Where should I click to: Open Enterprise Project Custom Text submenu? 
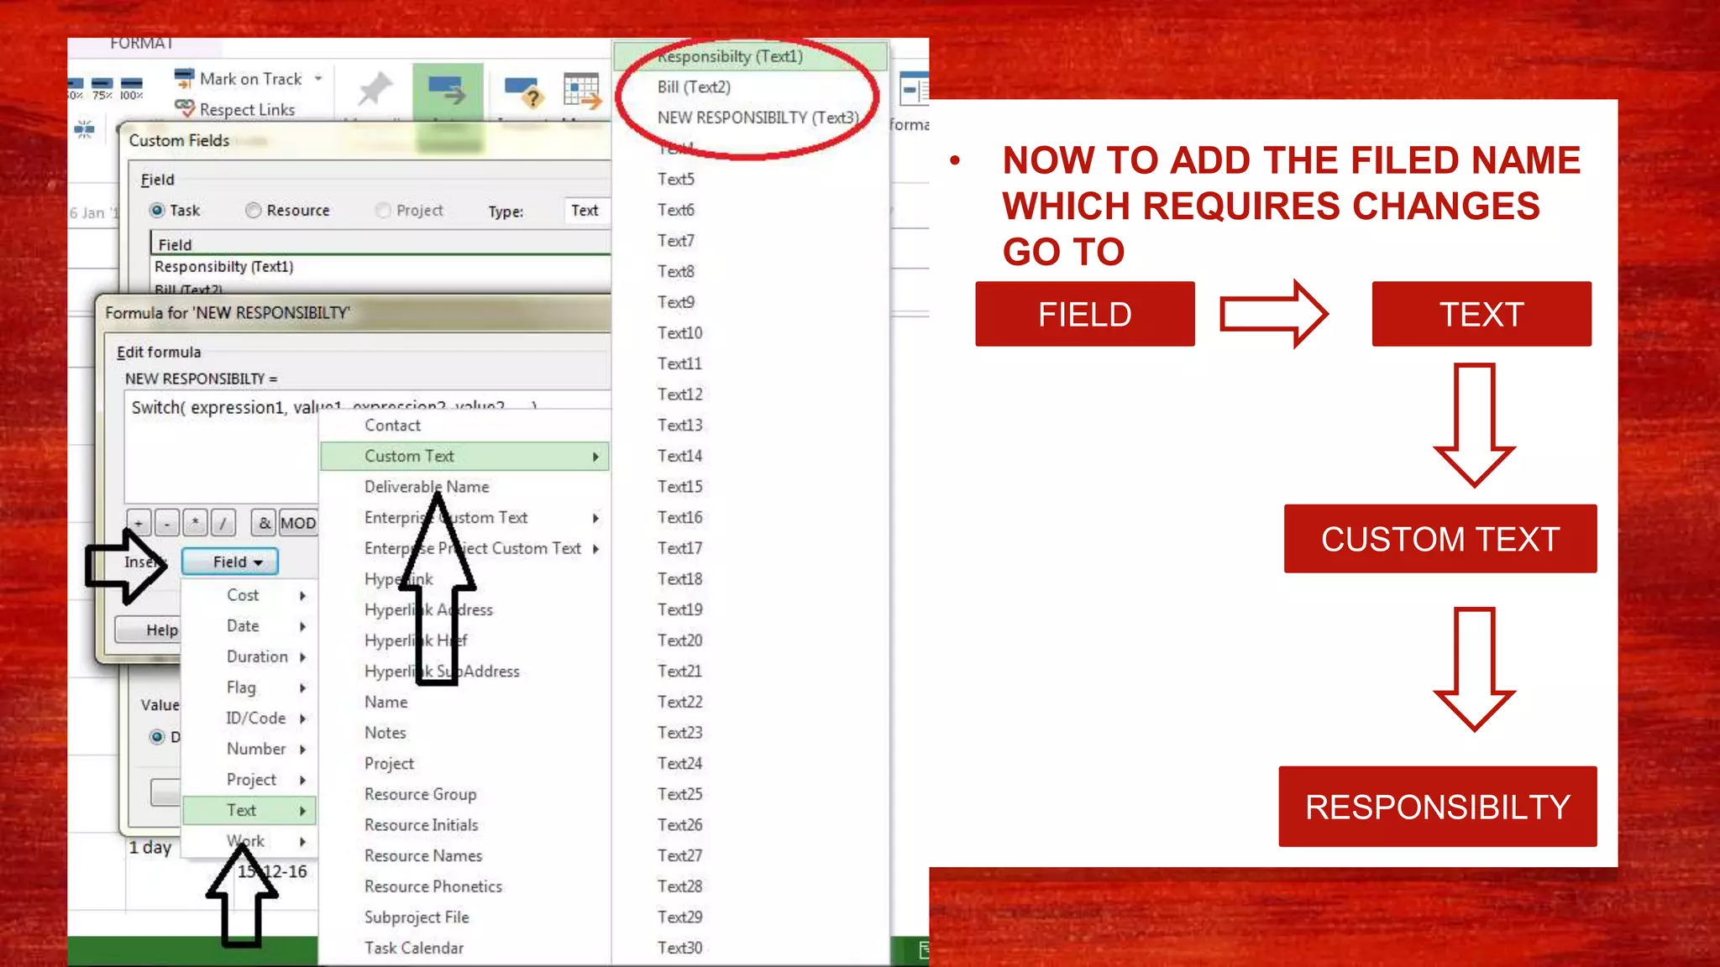pos(464,548)
